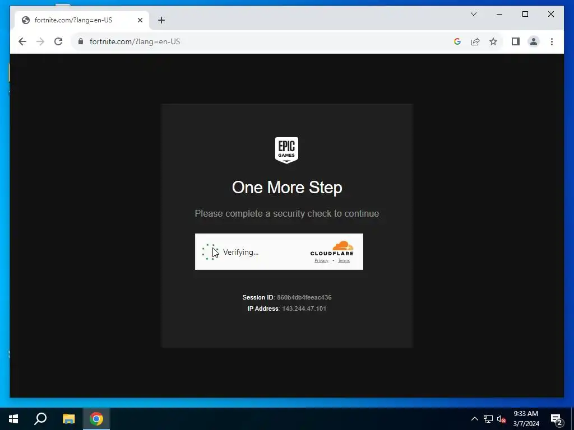The height and width of the screenshot is (430, 574).
Task: Close the Chrome window
Action: [550, 14]
